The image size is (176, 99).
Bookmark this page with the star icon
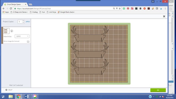coord(120,9)
